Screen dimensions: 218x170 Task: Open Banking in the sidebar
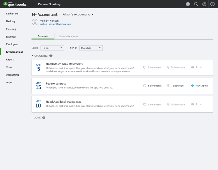point(11,21)
